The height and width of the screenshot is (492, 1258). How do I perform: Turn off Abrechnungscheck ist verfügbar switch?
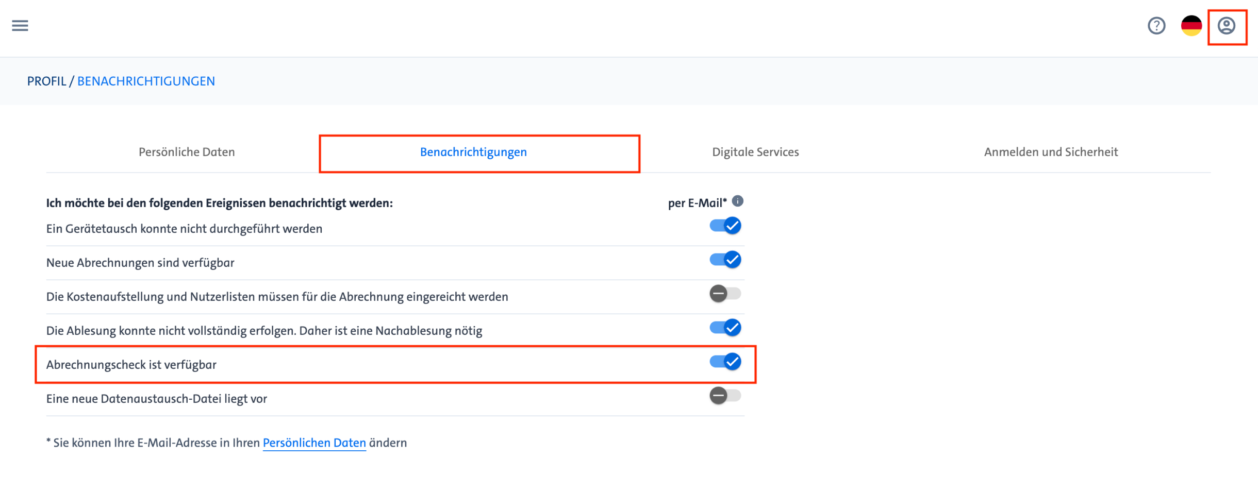(725, 362)
